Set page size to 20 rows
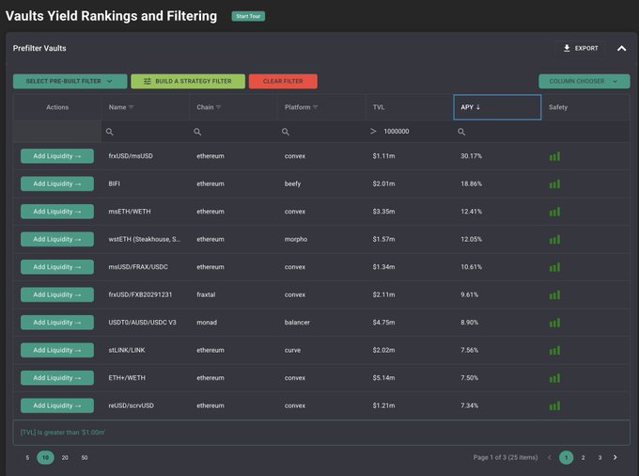The width and height of the screenshot is (639, 476). click(65, 457)
